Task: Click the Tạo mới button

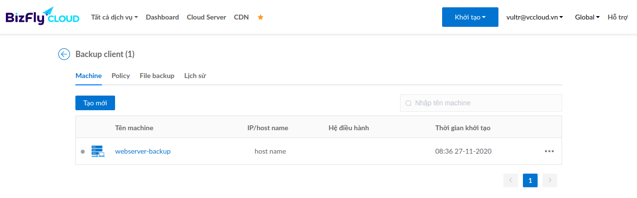Action: [x=95, y=103]
